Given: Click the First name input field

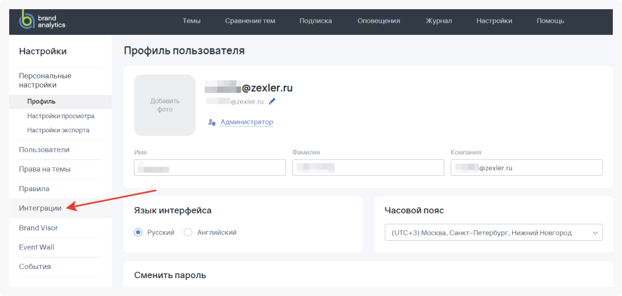Looking at the screenshot, I should (x=210, y=168).
